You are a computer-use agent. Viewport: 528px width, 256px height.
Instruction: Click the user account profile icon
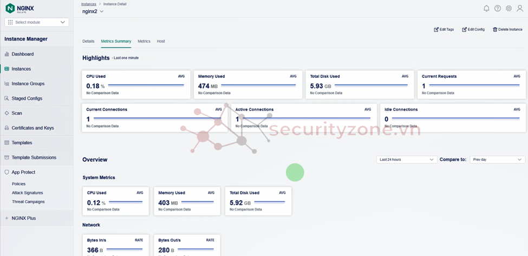(520, 9)
